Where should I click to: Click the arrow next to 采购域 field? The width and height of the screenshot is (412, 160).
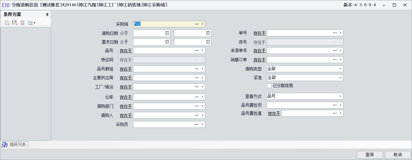[202, 24]
